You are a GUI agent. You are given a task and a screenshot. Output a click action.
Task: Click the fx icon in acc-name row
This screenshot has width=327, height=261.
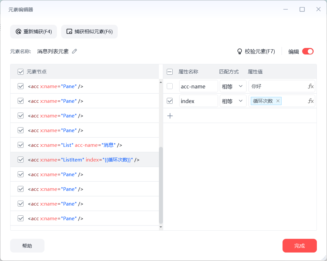[x=311, y=86]
